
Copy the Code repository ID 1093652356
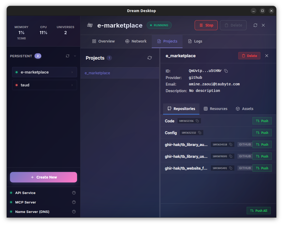coord(197,121)
